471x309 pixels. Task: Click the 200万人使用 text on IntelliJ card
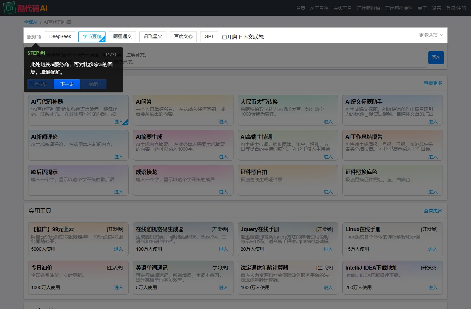tap(359, 287)
